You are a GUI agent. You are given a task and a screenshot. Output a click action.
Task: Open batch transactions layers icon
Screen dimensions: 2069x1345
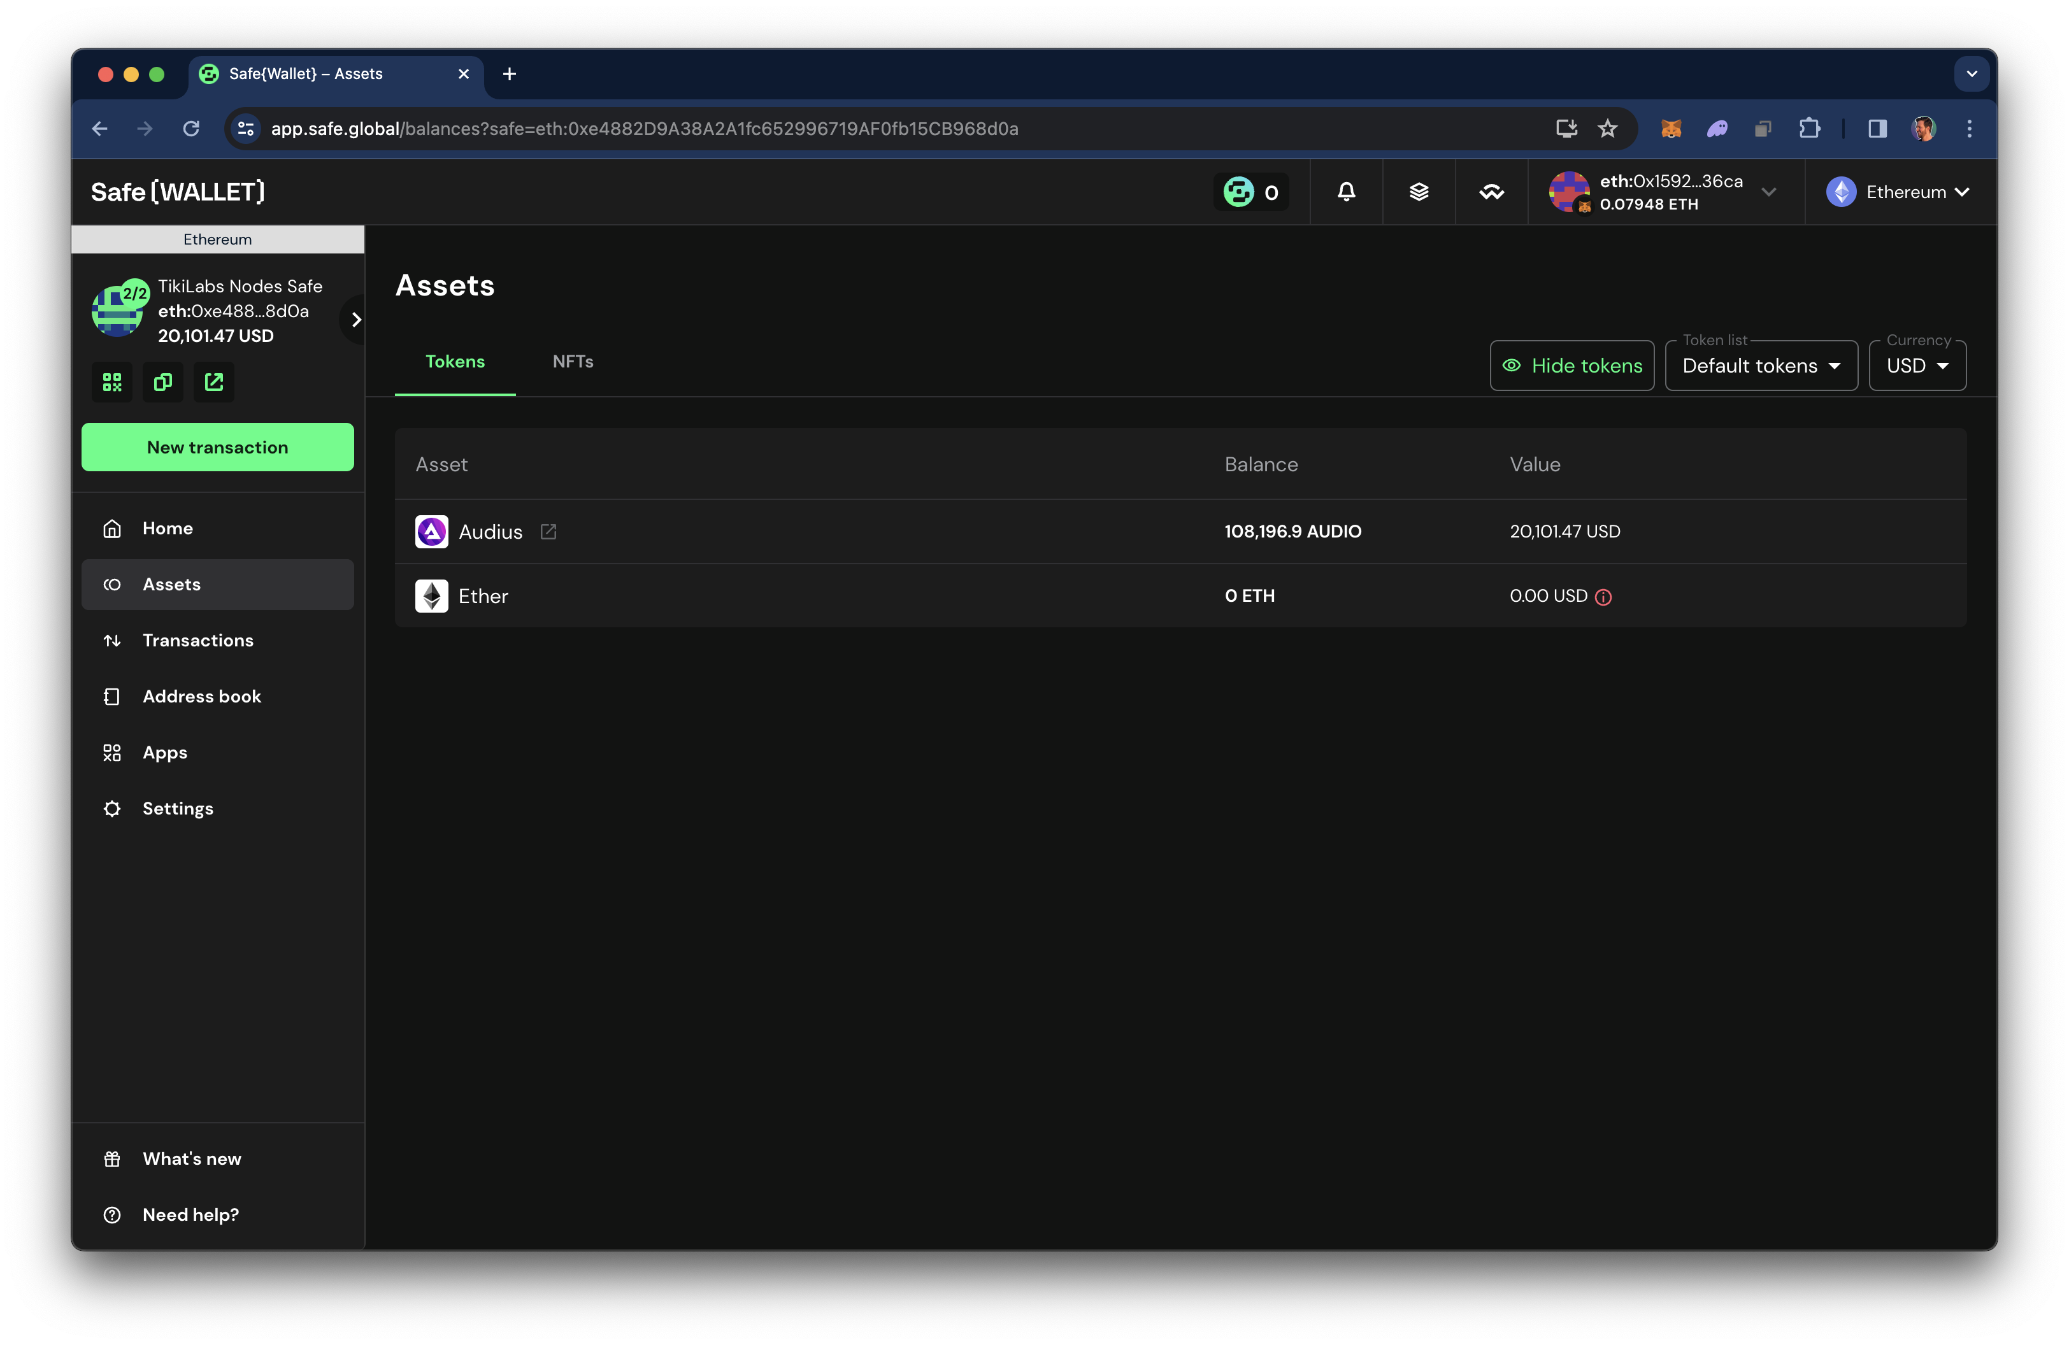click(x=1419, y=192)
